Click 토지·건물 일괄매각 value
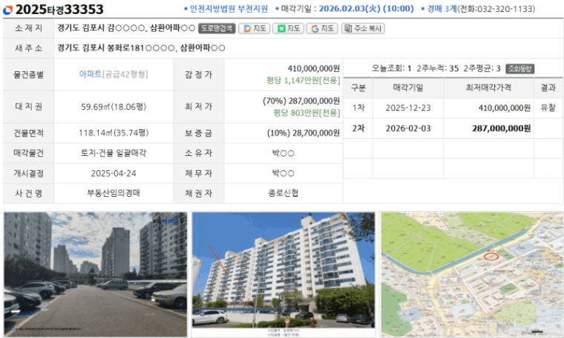564x338 pixels. tap(114, 153)
